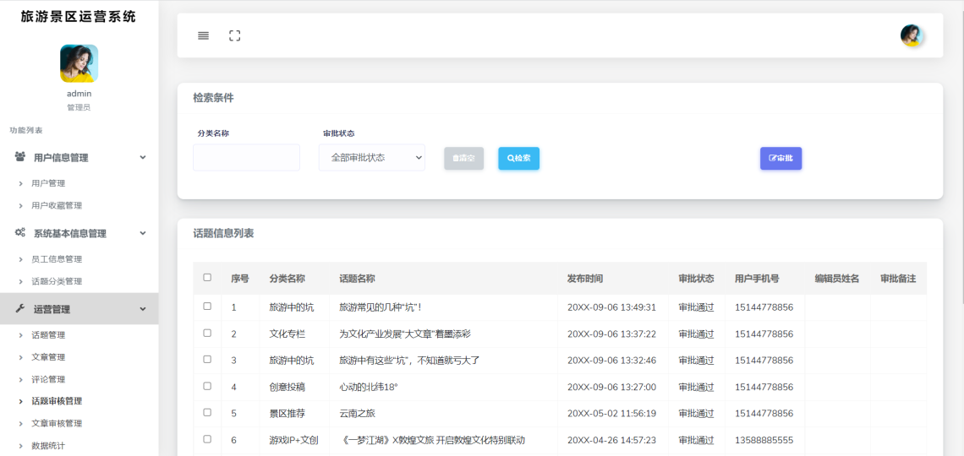Click arrow icon beside 话题管理

21,336
